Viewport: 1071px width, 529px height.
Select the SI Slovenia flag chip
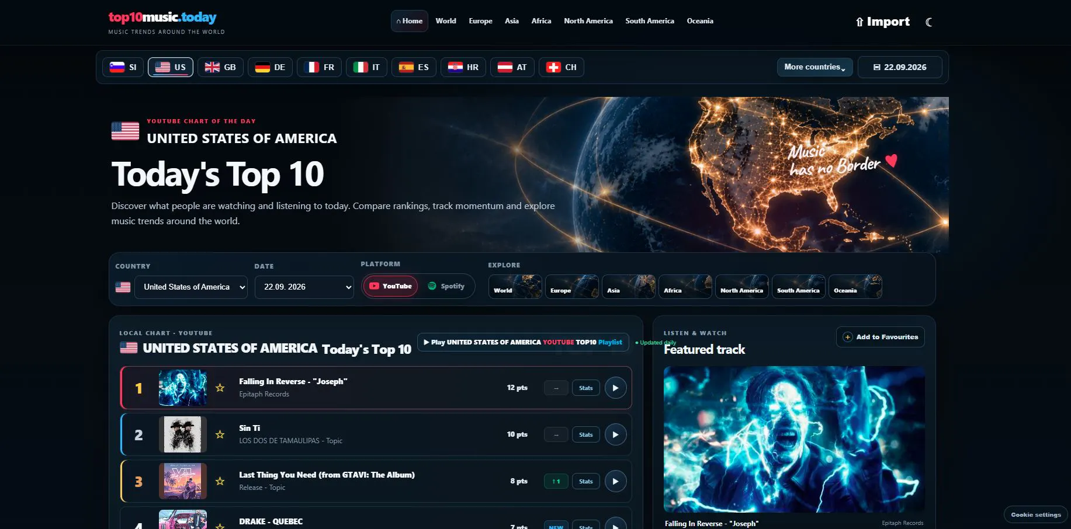(x=123, y=67)
